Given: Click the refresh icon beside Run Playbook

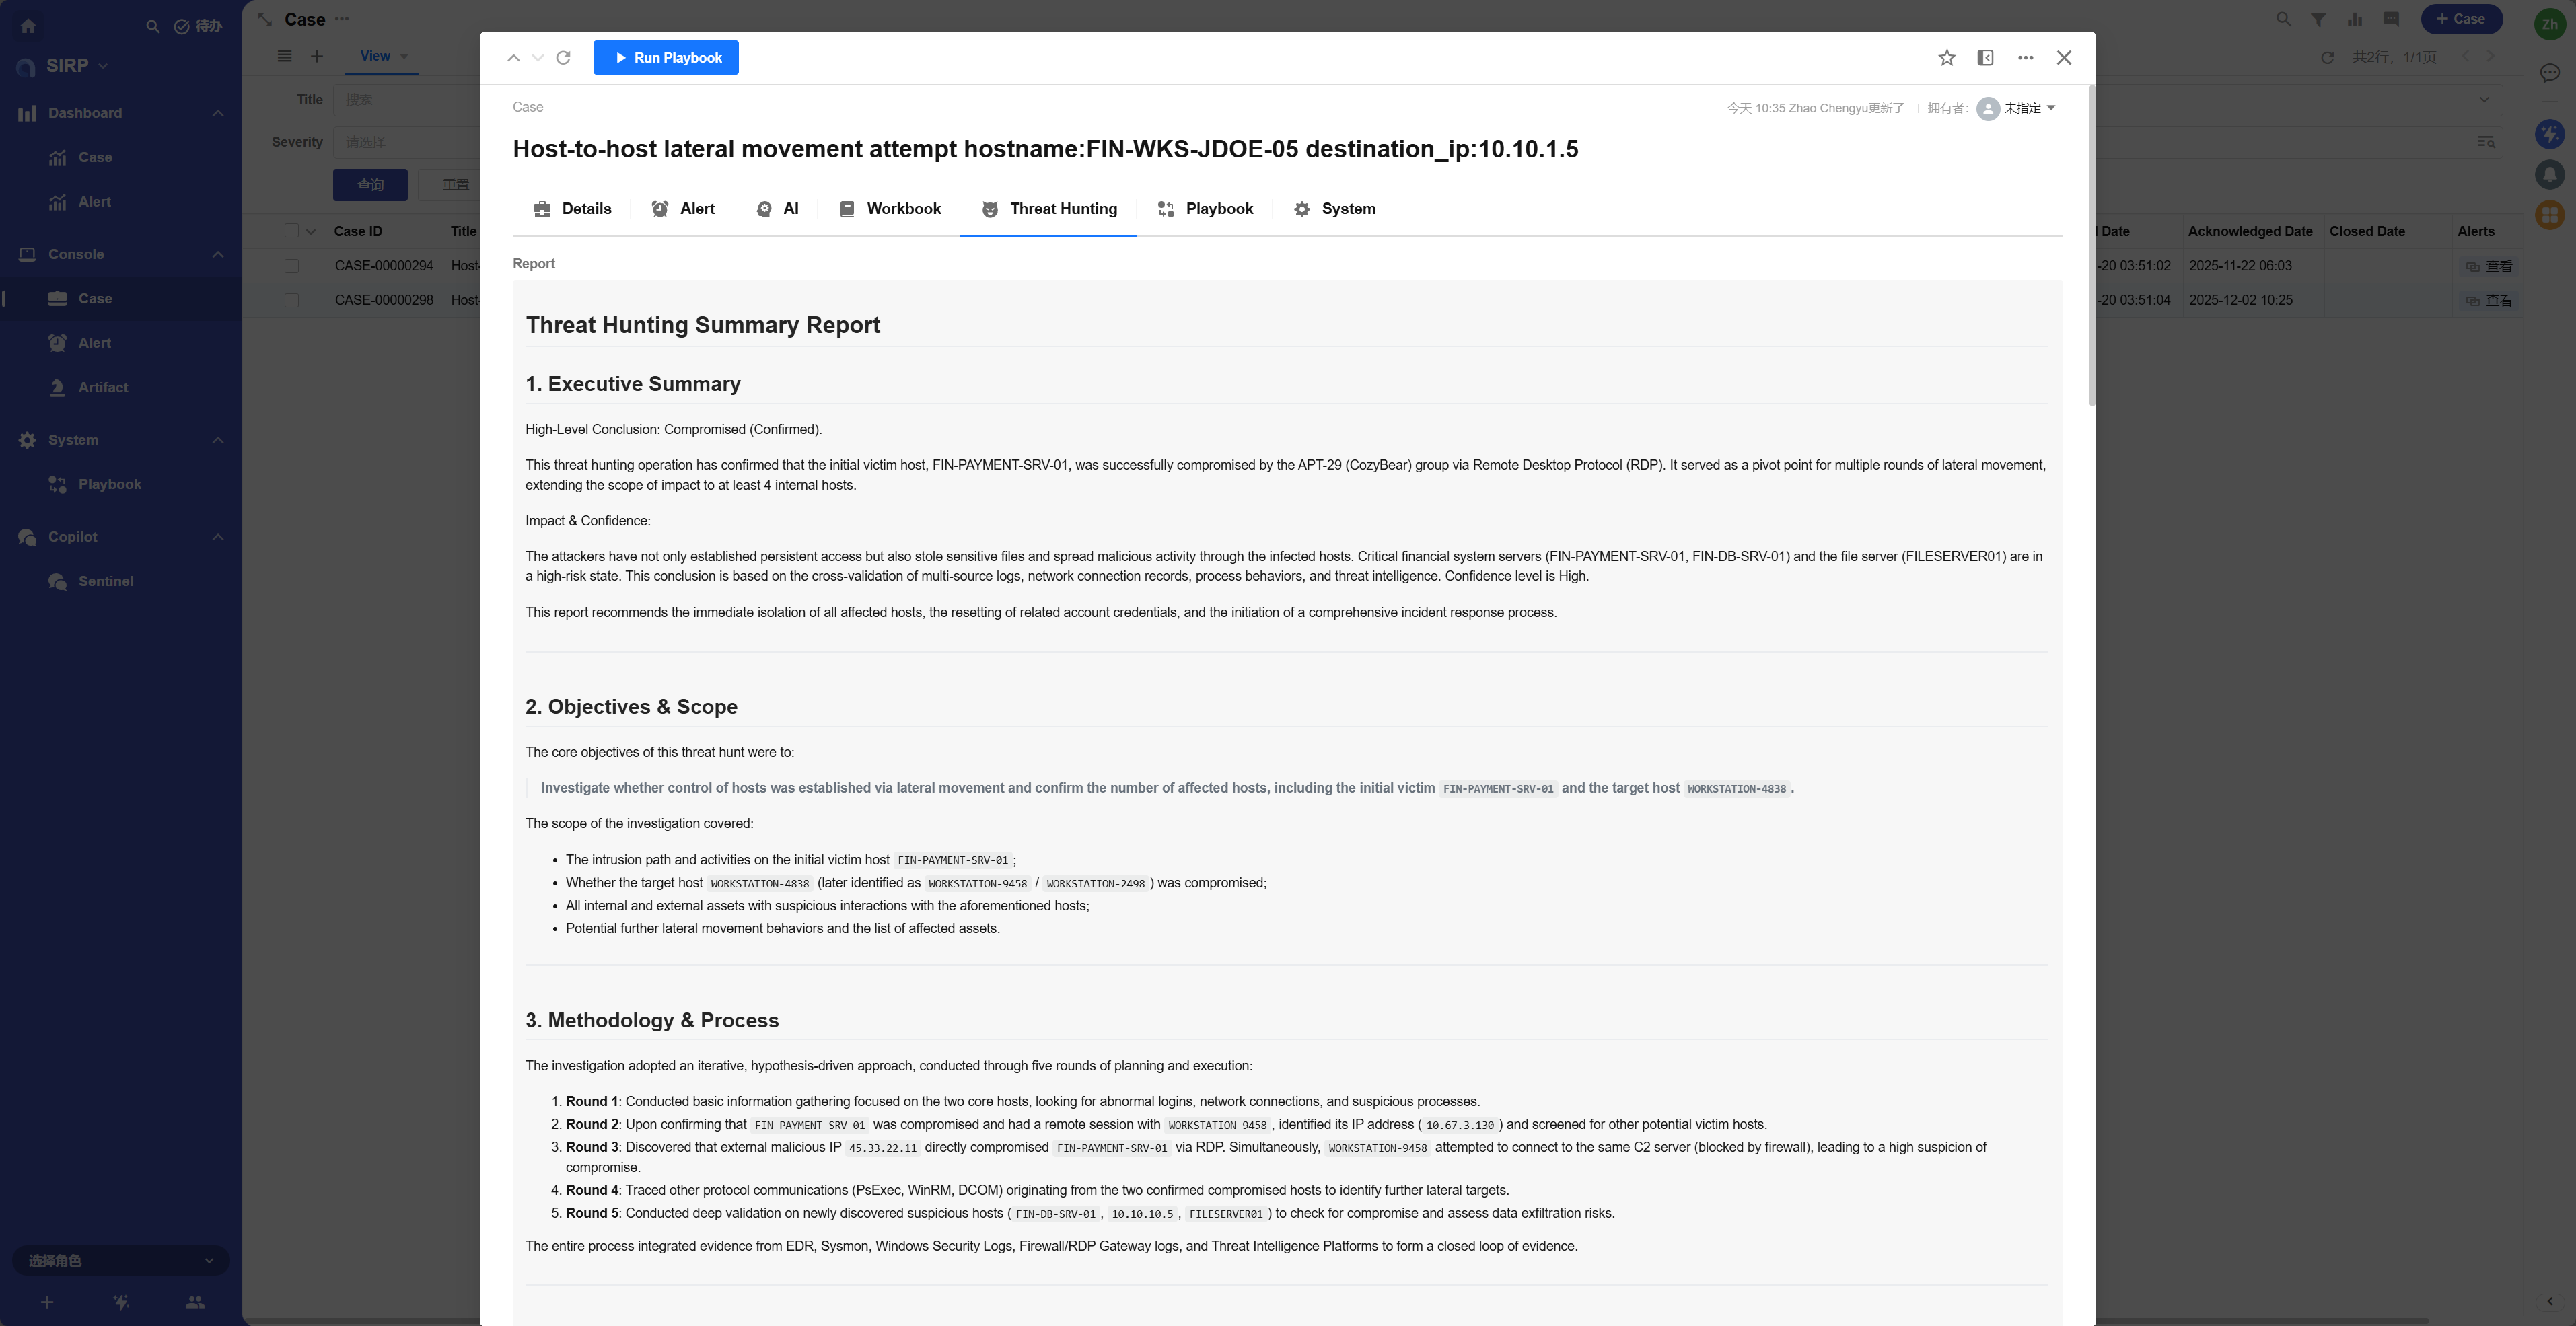Looking at the screenshot, I should tap(563, 58).
